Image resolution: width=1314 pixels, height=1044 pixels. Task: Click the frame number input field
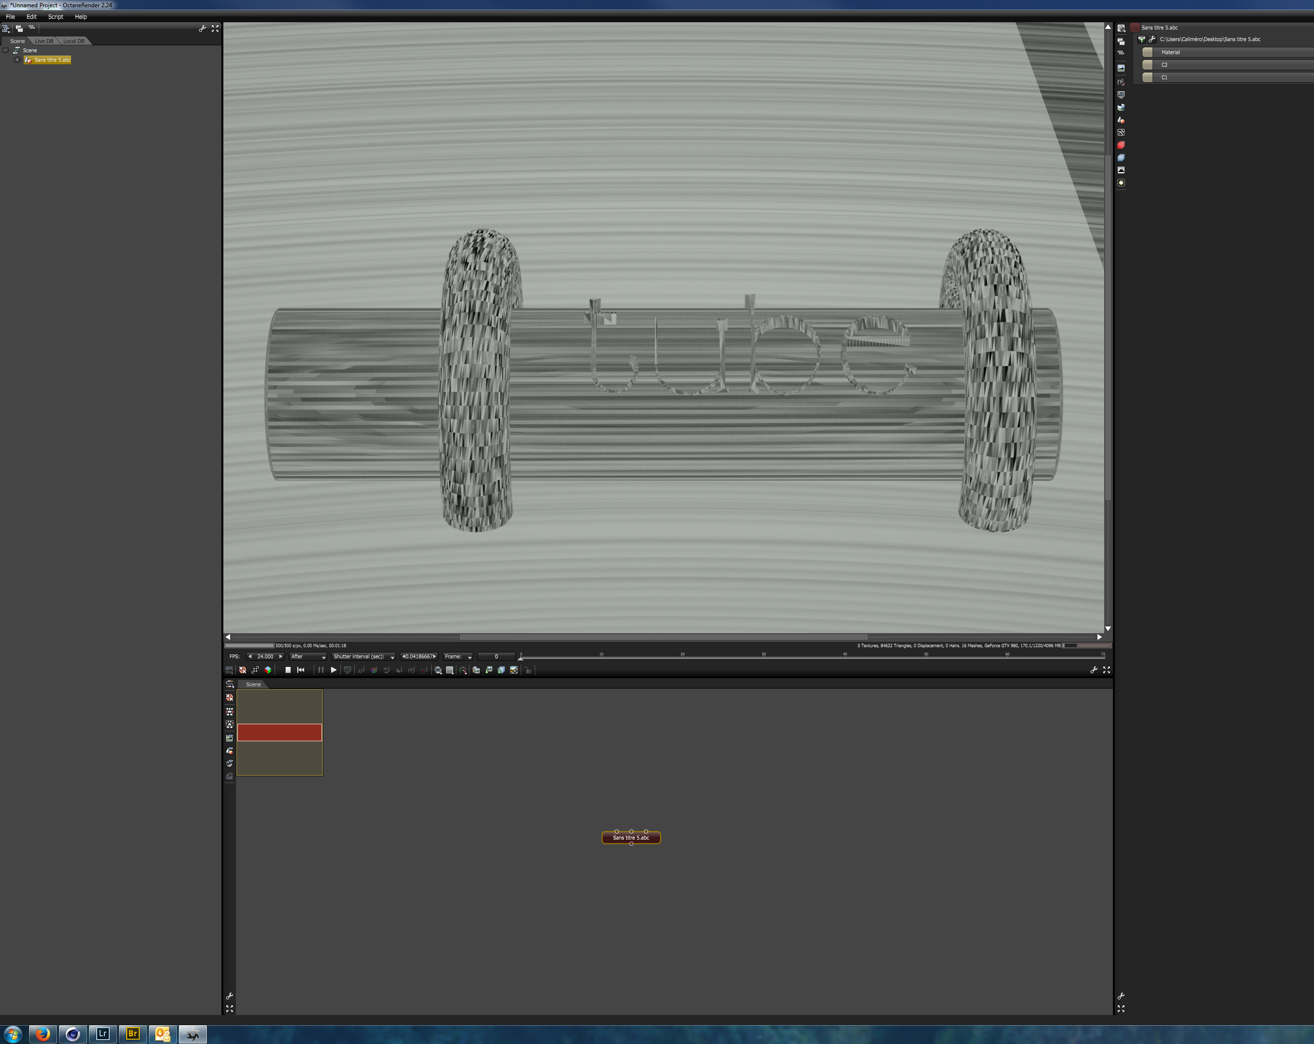tap(496, 656)
